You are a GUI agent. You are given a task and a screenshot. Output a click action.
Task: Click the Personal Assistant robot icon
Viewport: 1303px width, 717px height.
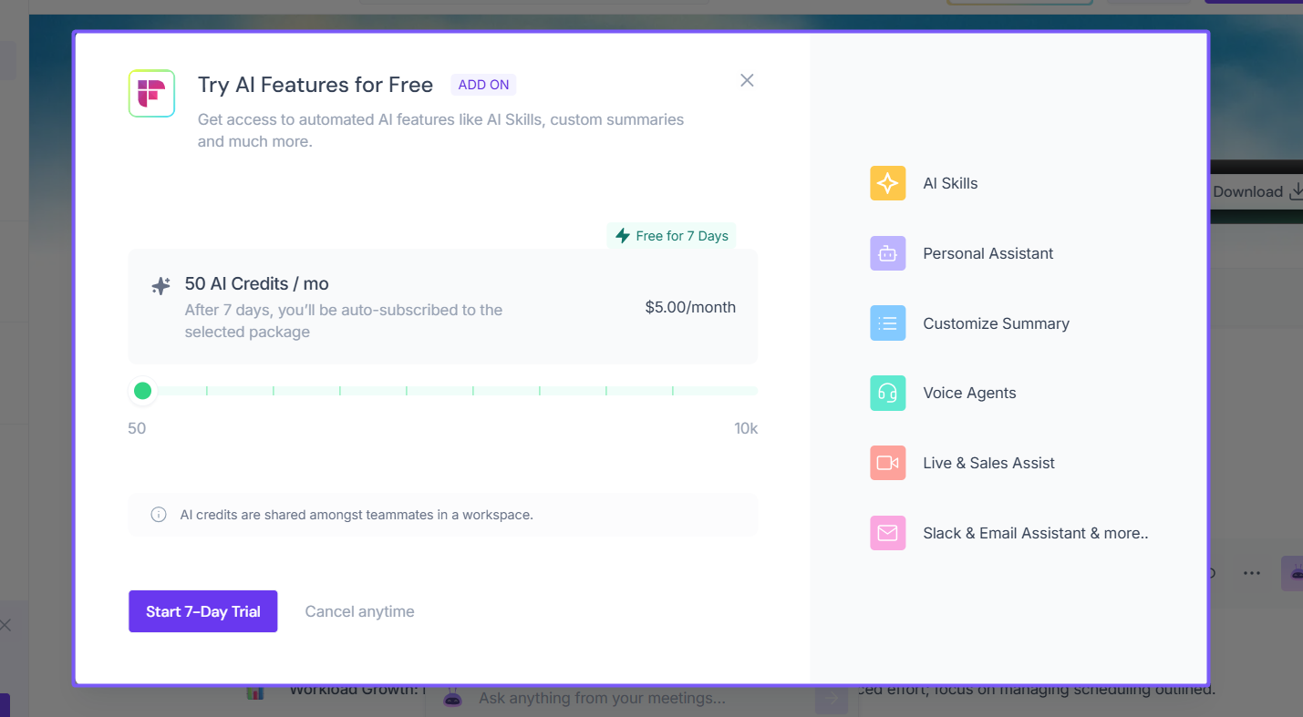click(887, 253)
